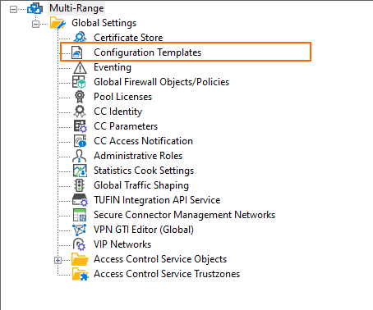Click the CC Access Notification icon
The height and width of the screenshot is (310, 373).
click(81, 141)
